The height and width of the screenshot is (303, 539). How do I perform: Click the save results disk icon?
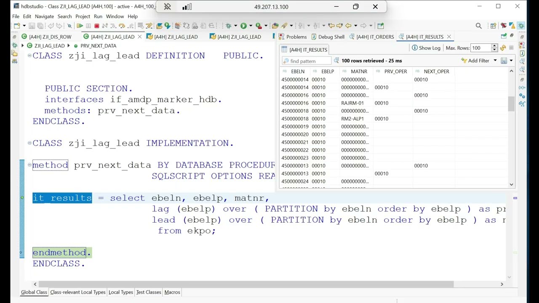(x=504, y=61)
